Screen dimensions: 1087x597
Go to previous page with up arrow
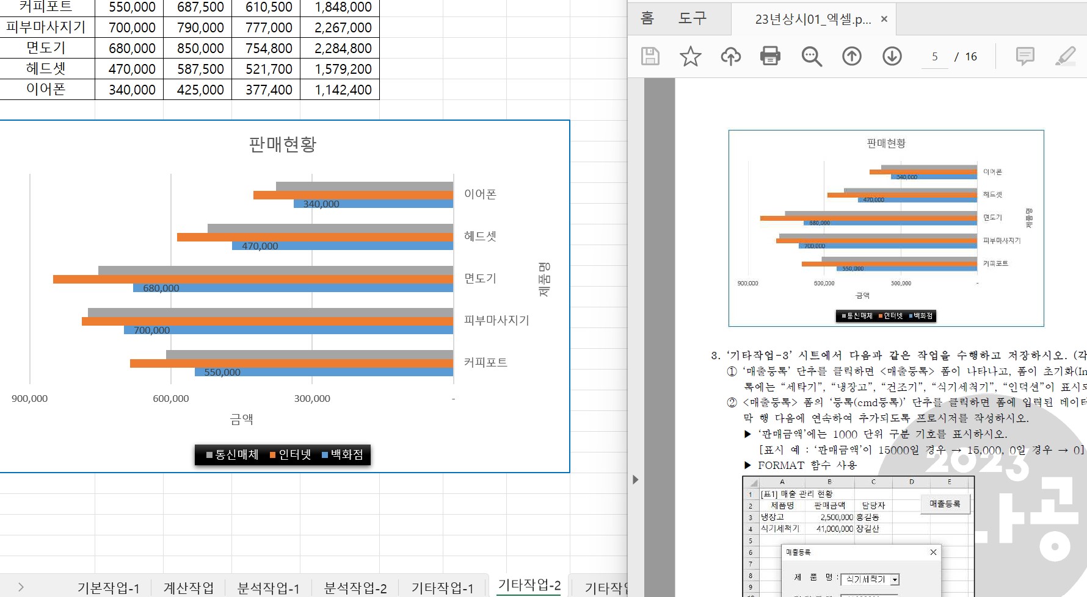(851, 56)
